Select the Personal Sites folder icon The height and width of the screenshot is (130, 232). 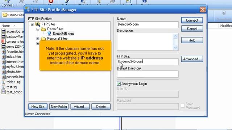tap(43, 39)
